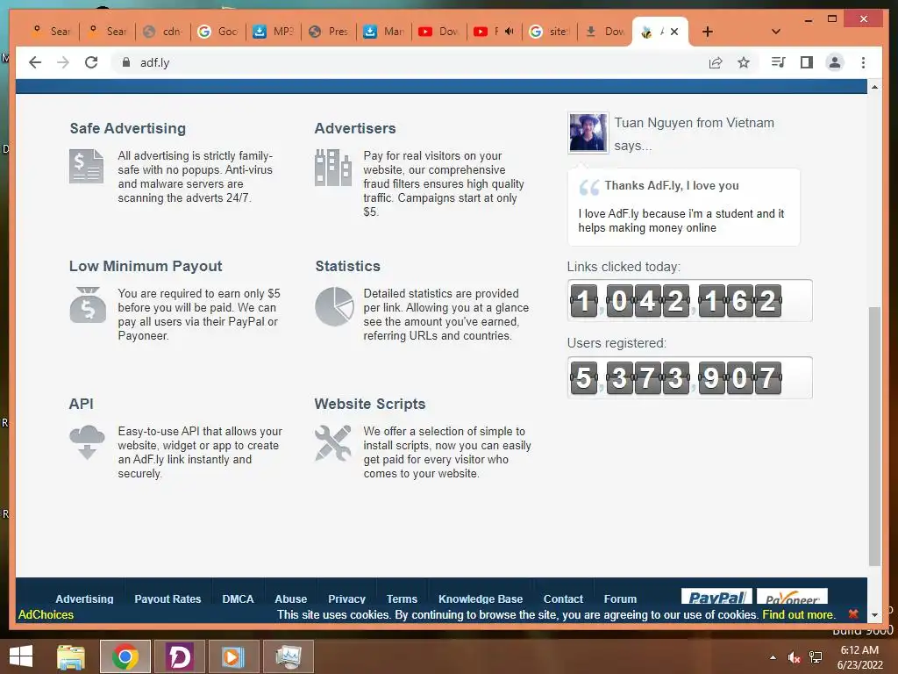Image resolution: width=898 pixels, height=674 pixels.
Task: Switch to the first YouTube Dow tab
Action: (x=440, y=32)
